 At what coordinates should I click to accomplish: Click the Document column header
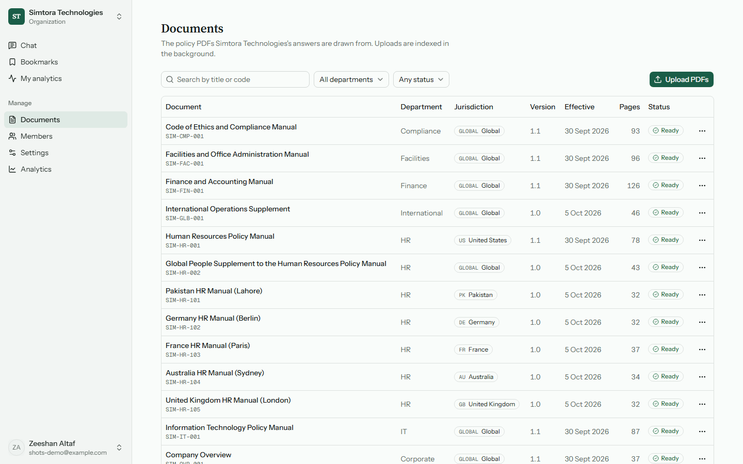pyautogui.click(x=184, y=107)
